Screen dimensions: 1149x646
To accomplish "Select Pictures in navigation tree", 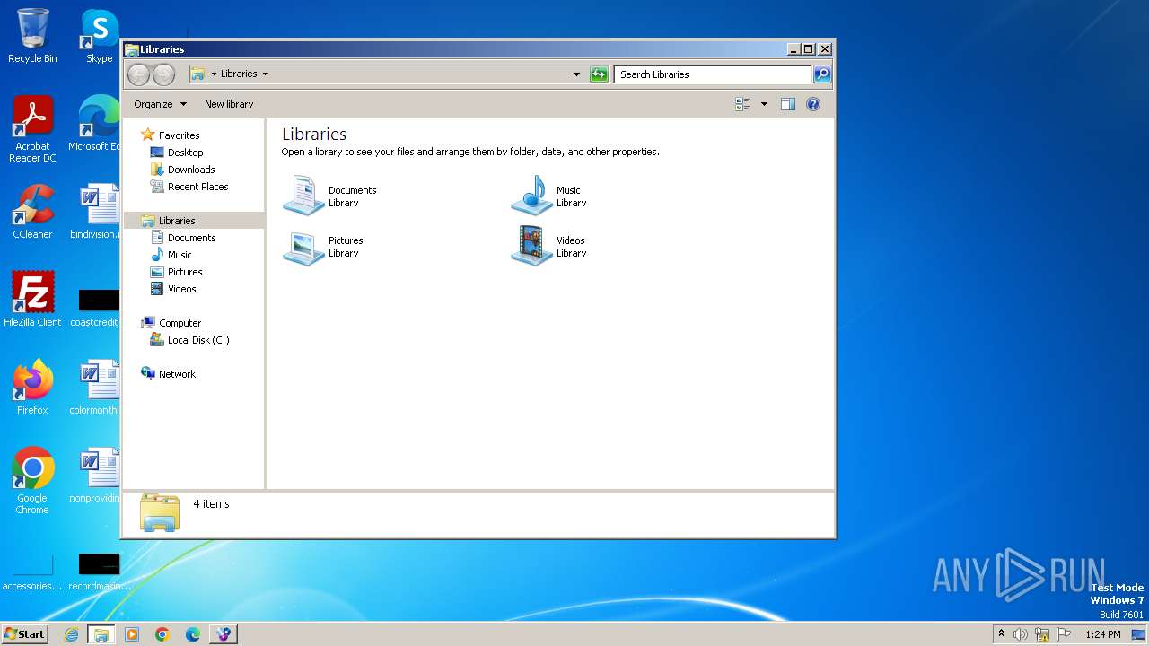I will pyautogui.click(x=185, y=272).
